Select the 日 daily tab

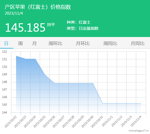(6, 43)
